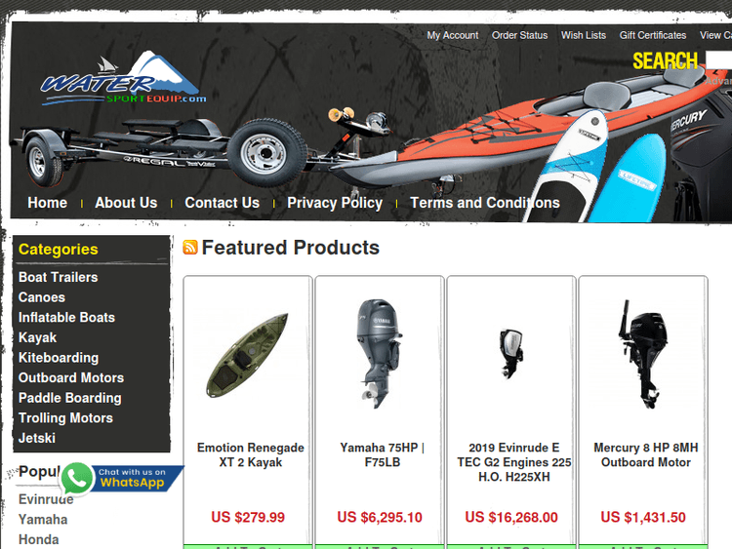
Task: Click the WaterSportEquip.com logo
Action: click(124, 78)
